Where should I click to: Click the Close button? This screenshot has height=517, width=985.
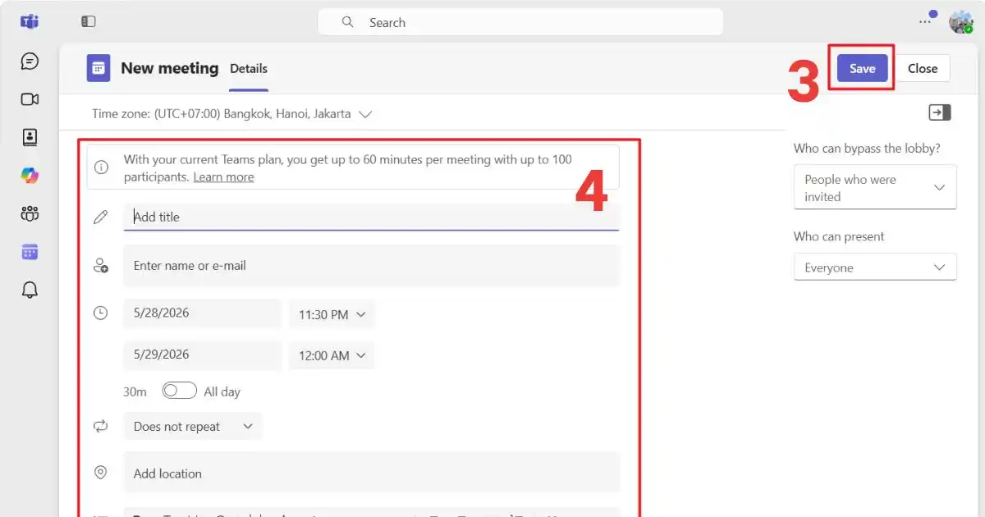point(923,68)
